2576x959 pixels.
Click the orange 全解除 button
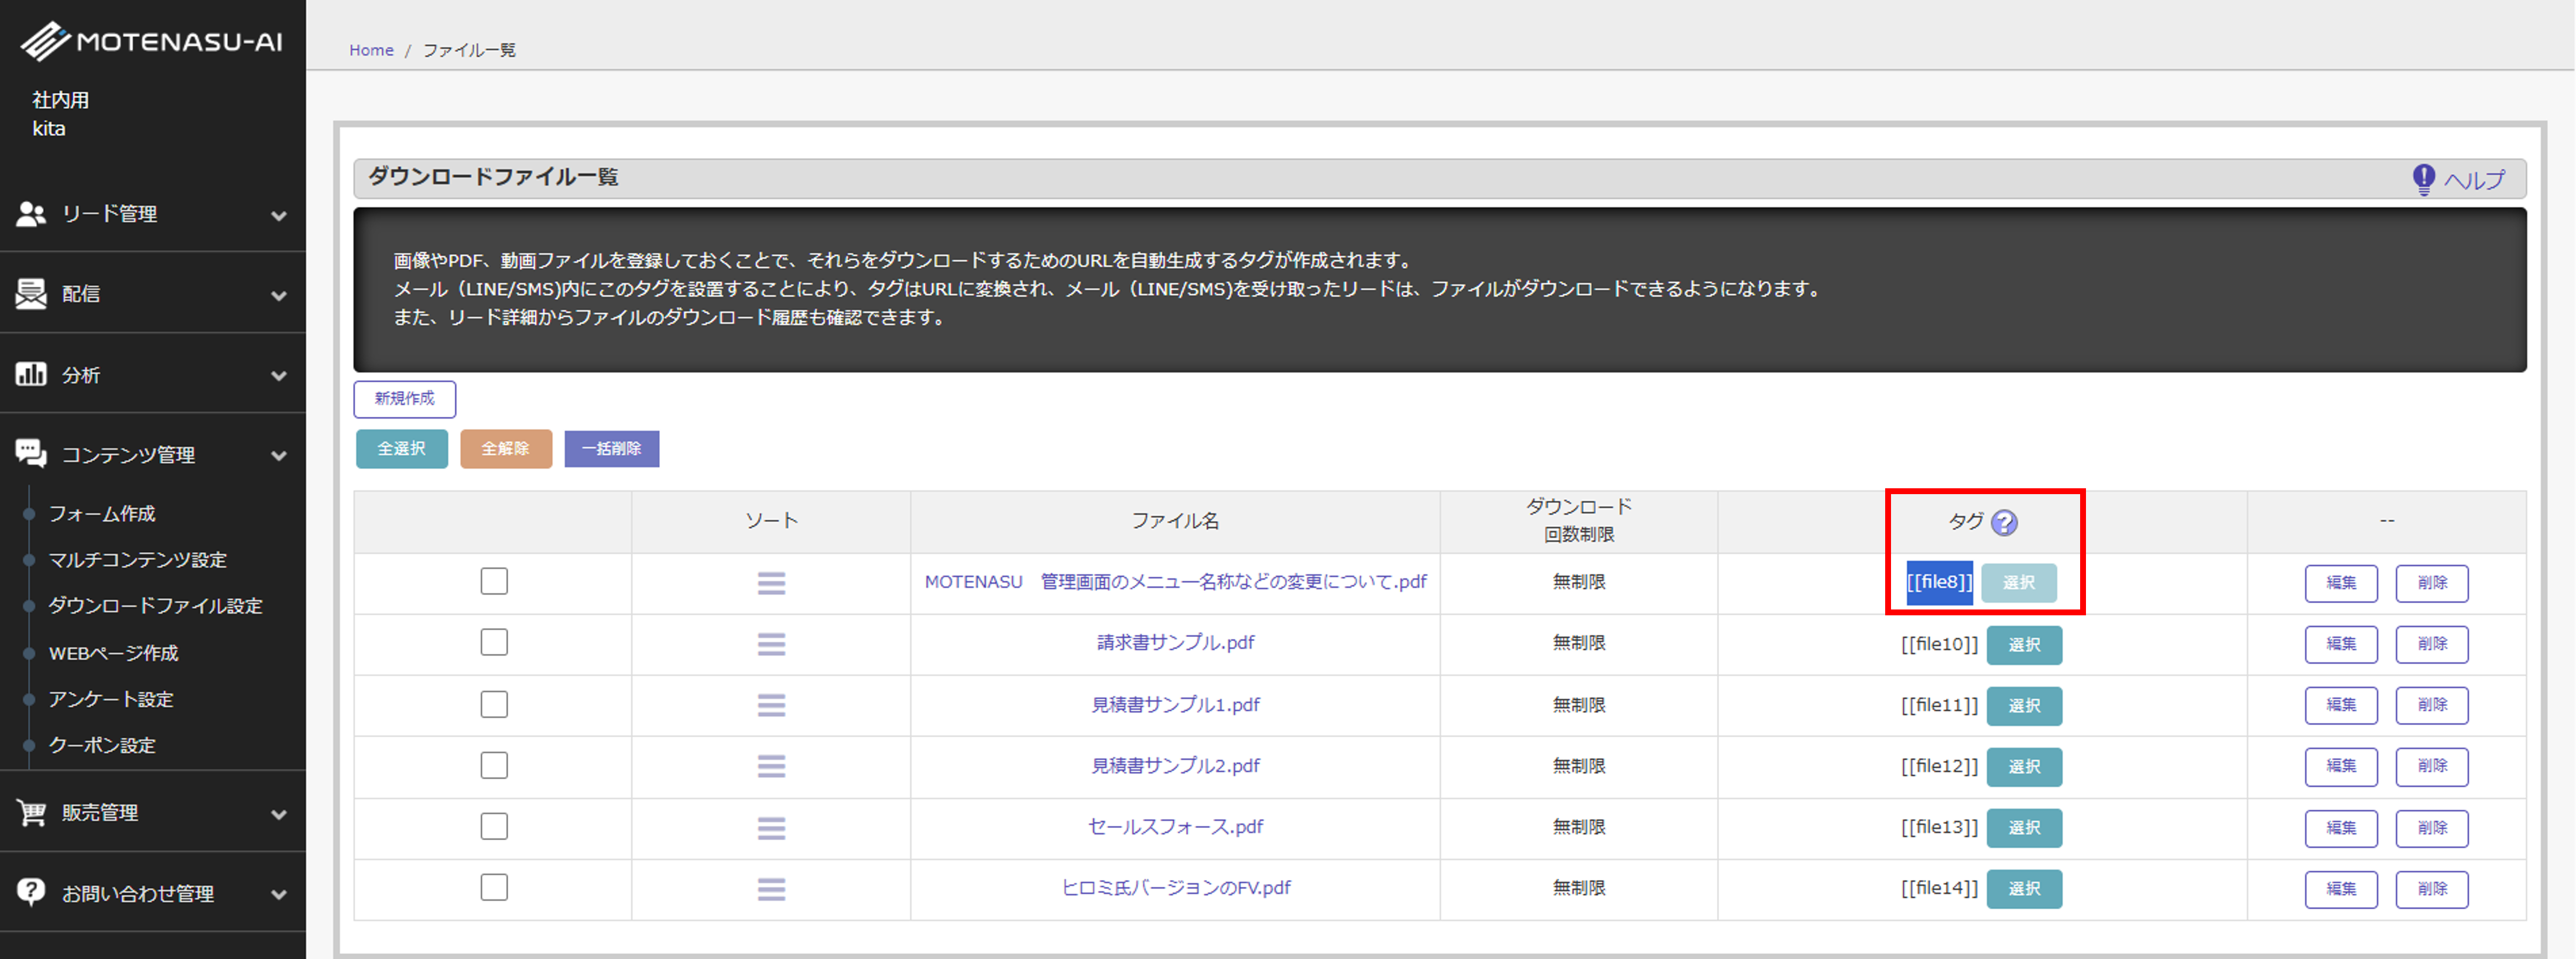pyautogui.click(x=505, y=449)
